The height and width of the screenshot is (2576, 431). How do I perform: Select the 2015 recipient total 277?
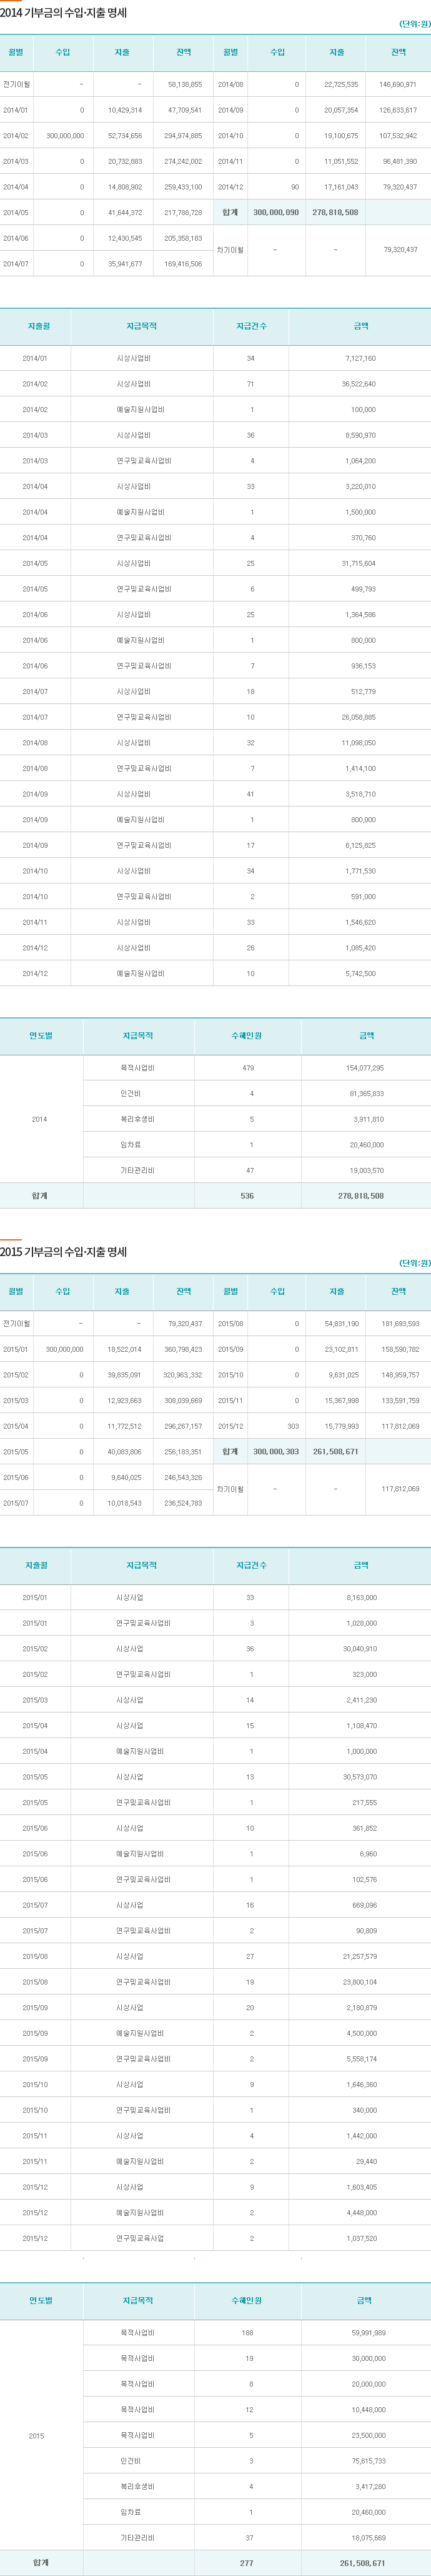246,2563
